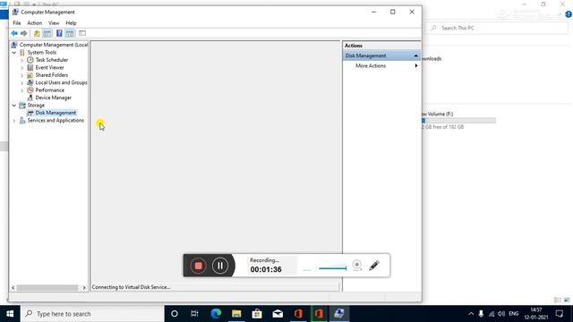Launch Microsoft Edge from taskbar
The width and height of the screenshot is (573, 322).
pyautogui.click(x=216, y=314)
